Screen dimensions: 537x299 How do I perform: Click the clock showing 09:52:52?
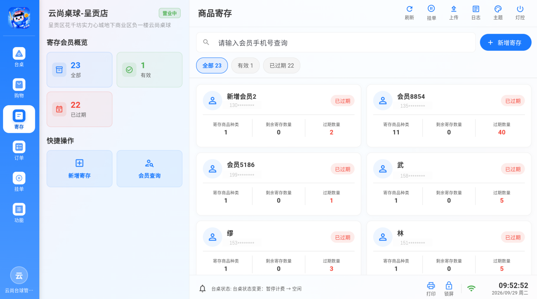click(x=513, y=285)
